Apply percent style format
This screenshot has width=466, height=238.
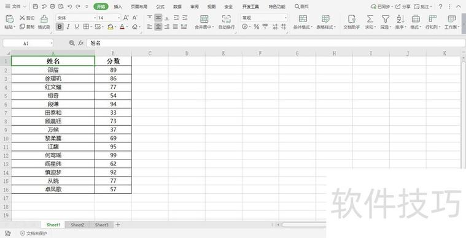pyautogui.click(x=257, y=27)
